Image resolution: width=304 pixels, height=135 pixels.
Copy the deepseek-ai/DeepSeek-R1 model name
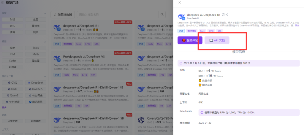[223, 15]
